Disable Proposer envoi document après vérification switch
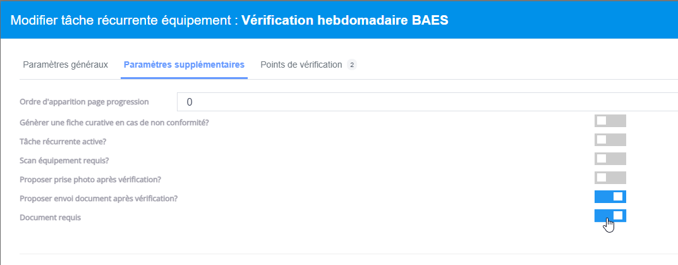The height and width of the screenshot is (265, 678). tap(610, 197)
